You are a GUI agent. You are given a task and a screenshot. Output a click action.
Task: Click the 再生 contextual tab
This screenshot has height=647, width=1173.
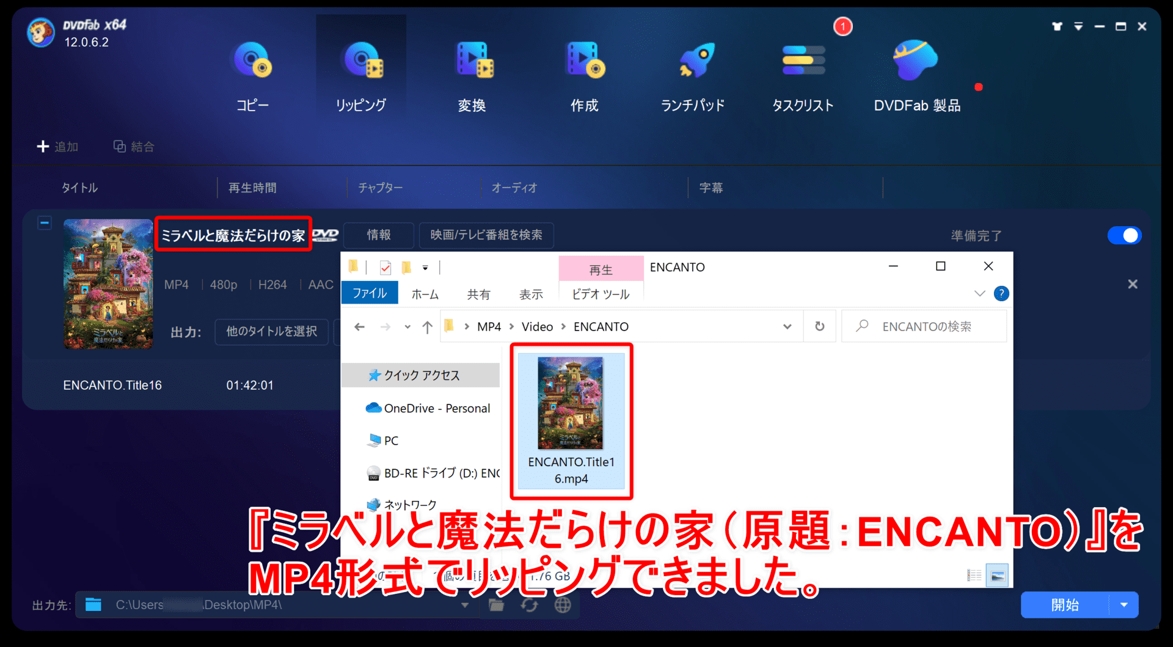point(601,269)
